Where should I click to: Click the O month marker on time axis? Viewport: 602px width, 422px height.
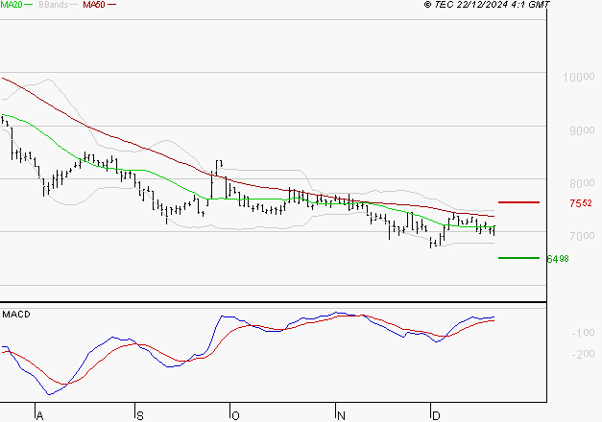click(236, 416)
